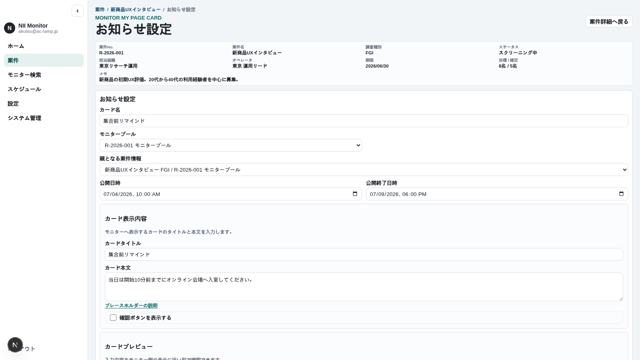Click the カード名 input field
Image resolution: width=640 pixels, height=360 pixels.
[x=364, y=121]
